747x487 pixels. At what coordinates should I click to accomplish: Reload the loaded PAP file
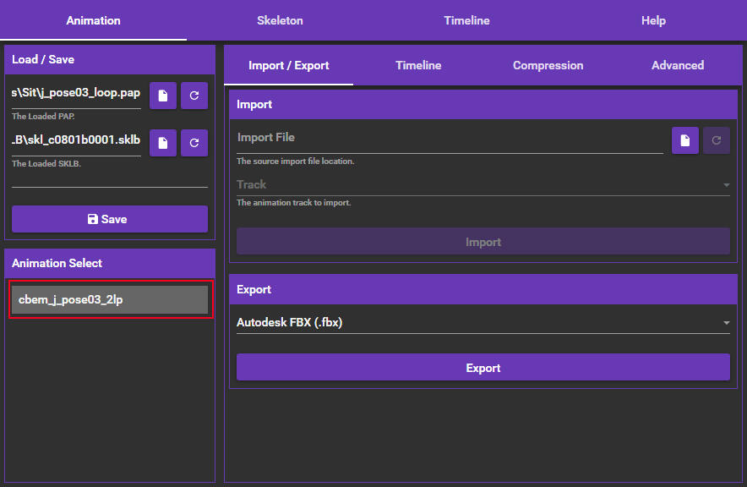tap(194, 96)
